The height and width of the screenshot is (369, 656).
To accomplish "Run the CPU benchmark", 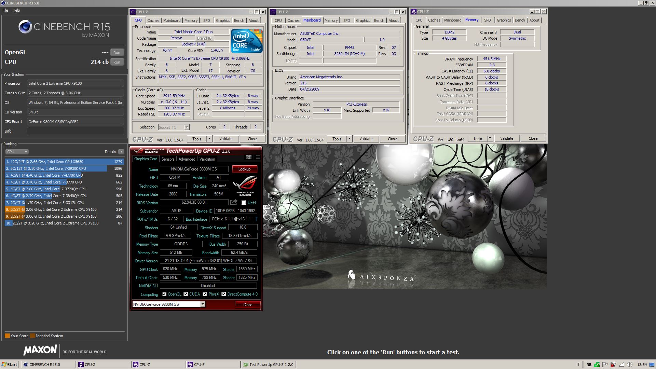I will 117,62.
